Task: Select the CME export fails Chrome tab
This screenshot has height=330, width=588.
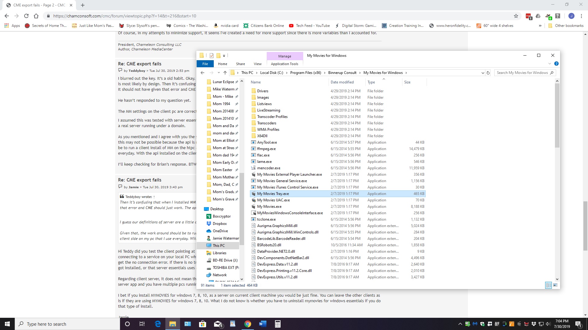Action: point(39,5)
